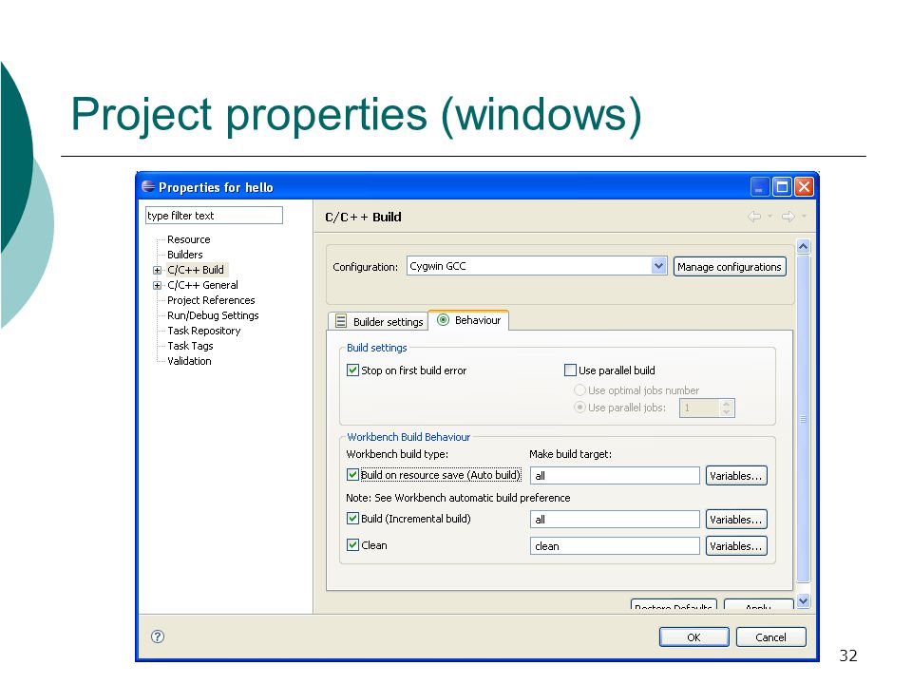Screen dimensions: 912x684
Task: Switch to the Behaviour tab
Action: coord(468,320)
